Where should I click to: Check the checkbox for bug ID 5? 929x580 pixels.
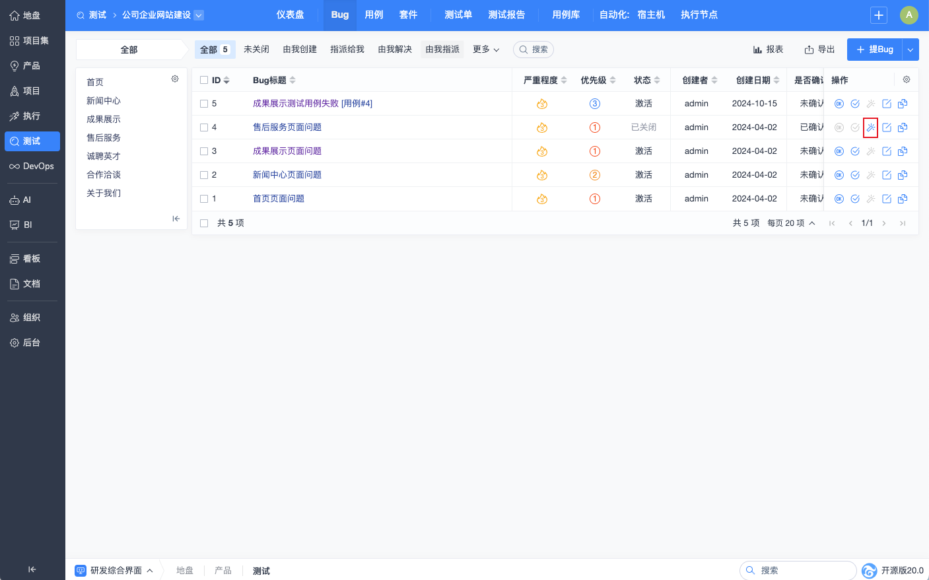(x=204, y=104)
